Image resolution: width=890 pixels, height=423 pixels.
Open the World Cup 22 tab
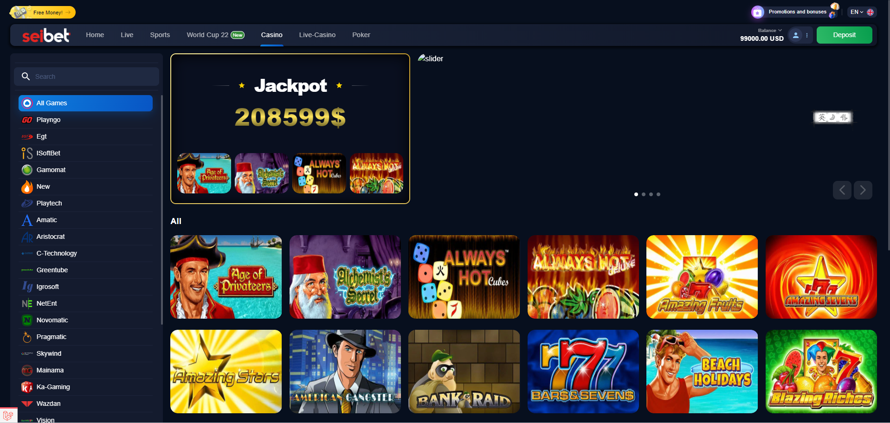click(x=215, y=35)
